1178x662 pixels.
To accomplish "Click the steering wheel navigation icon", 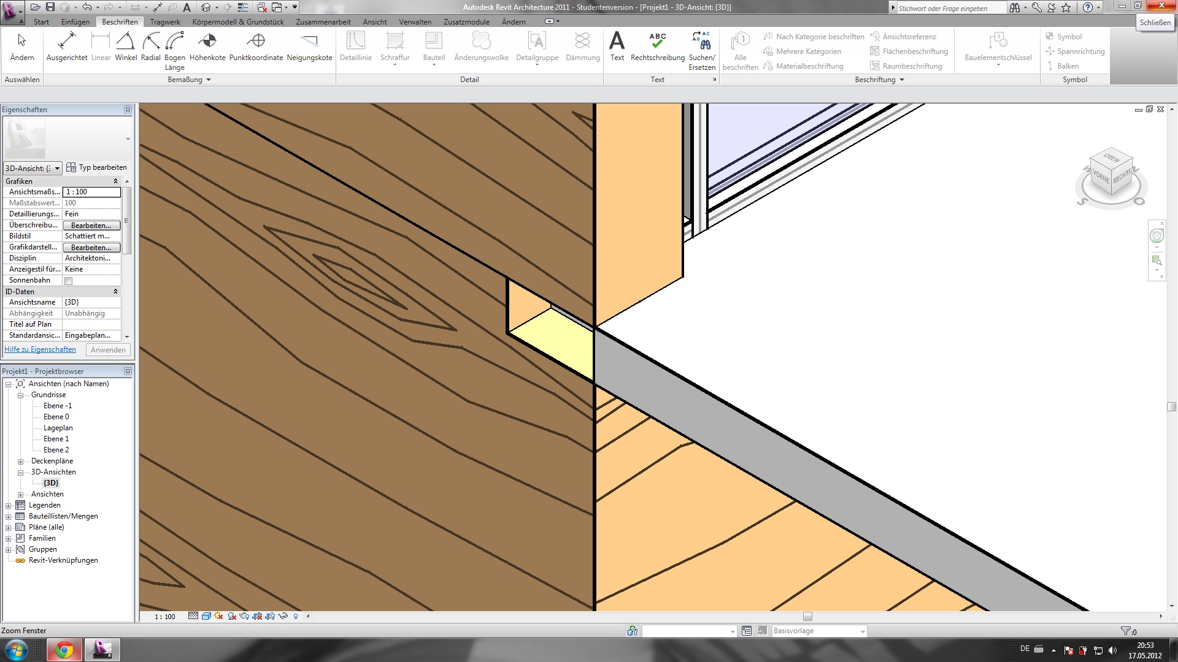I will [1157, 236].
